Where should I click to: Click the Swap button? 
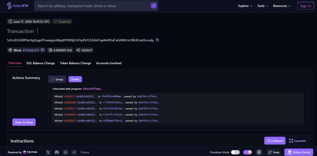[274, 152]
